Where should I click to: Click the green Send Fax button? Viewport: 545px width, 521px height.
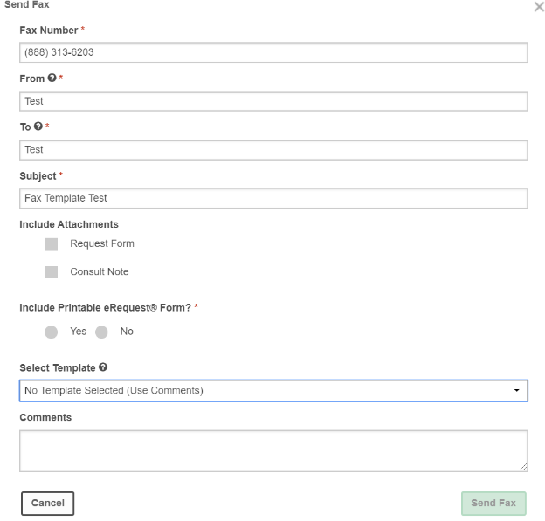tap(493, 504)
